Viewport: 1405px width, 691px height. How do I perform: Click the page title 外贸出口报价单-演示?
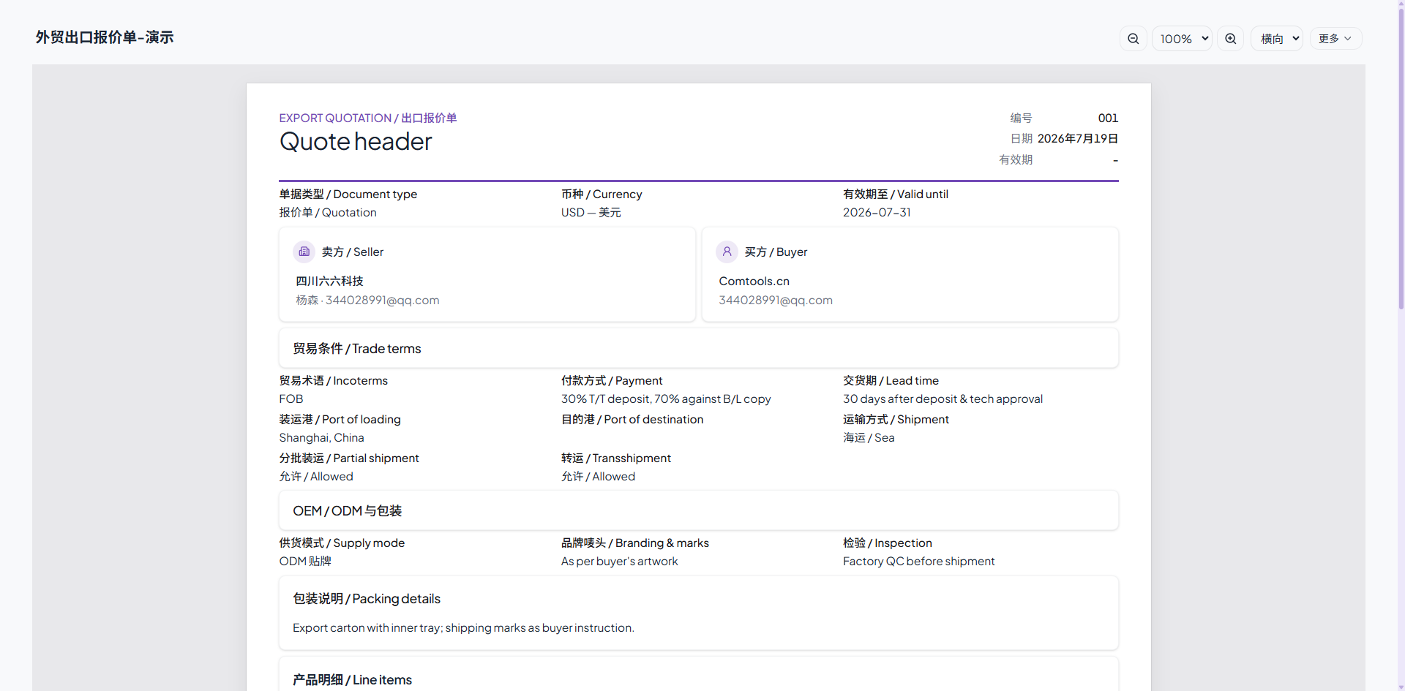105,37
